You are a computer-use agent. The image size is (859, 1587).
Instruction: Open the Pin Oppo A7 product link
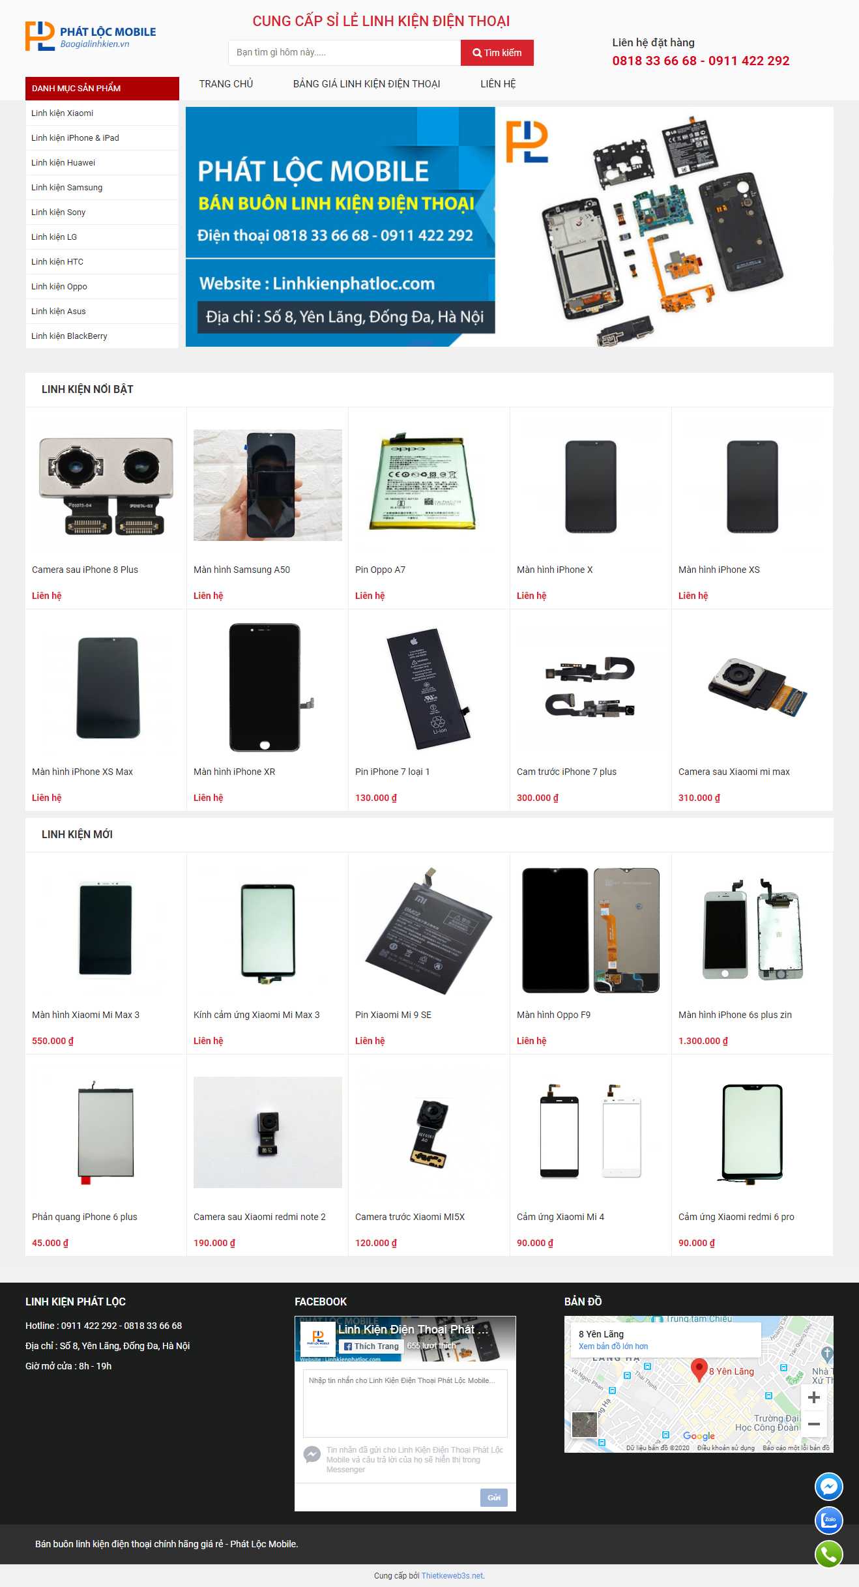tap(380, 570)
